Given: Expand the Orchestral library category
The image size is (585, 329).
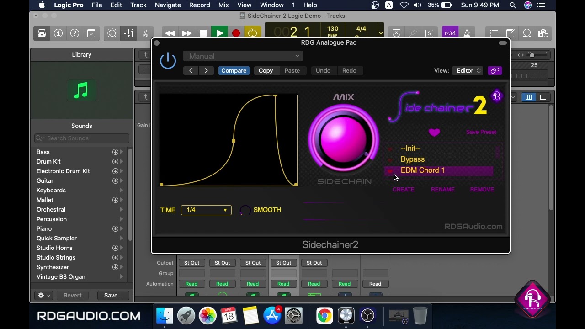Looking at the screenshot, I should pyautogui.click(x=121, y=209).
